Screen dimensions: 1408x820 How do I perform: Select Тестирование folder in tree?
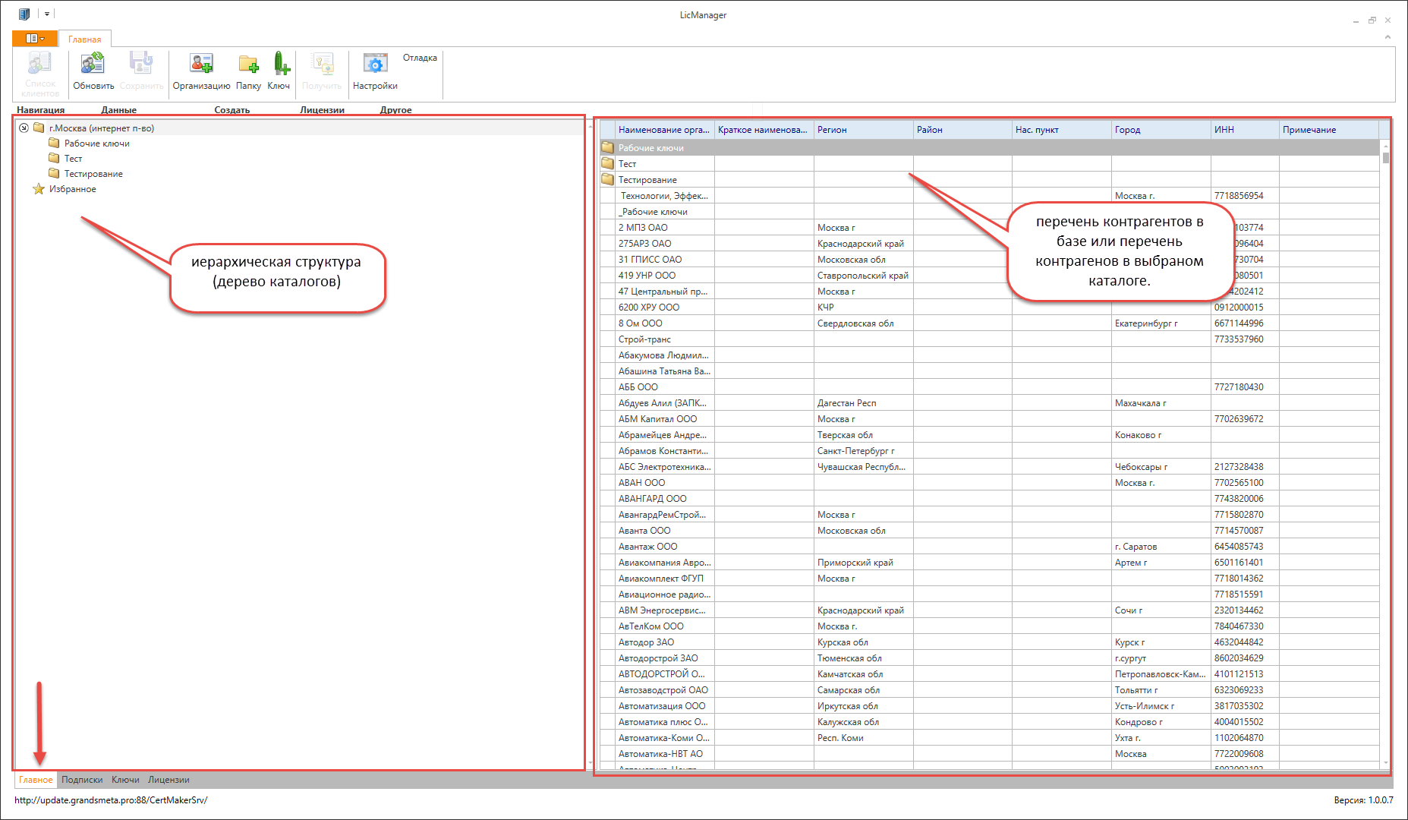pos(93,174)
